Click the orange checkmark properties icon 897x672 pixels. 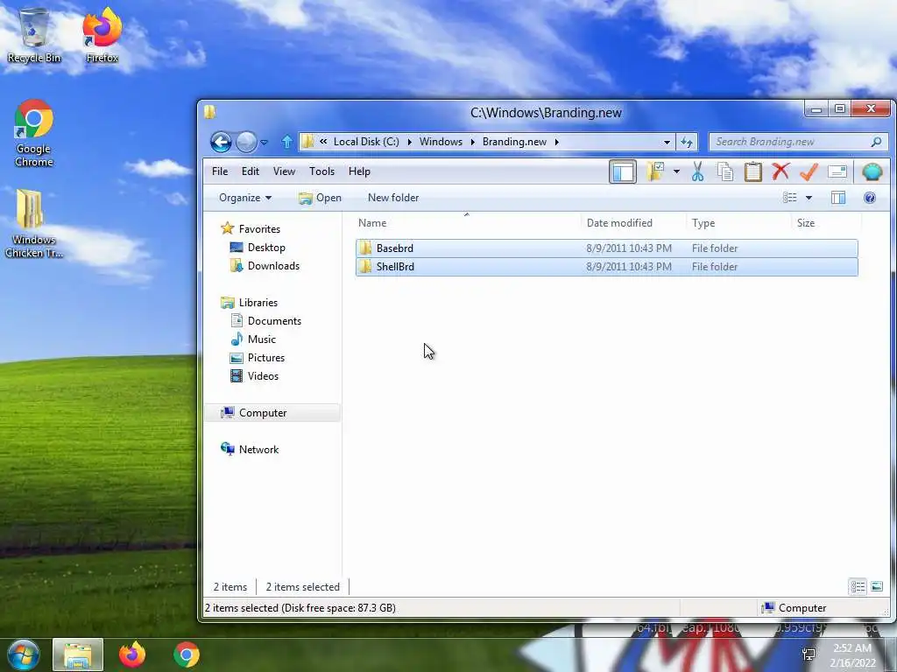(x=809, y=171)
